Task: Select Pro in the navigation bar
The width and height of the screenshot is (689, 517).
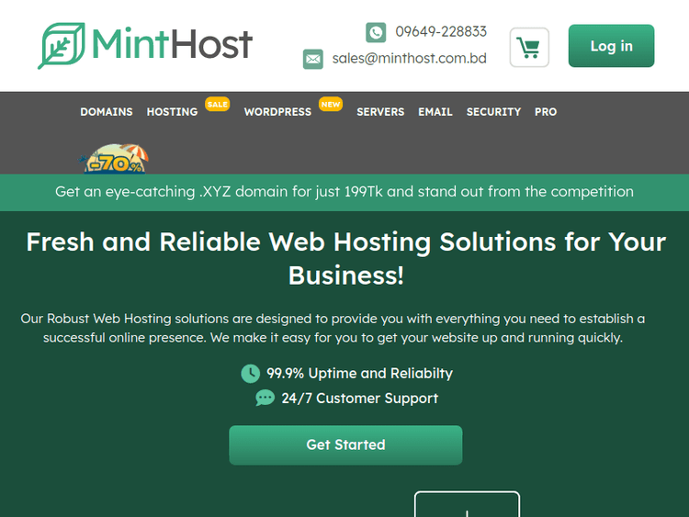Action: coord(546,112)
